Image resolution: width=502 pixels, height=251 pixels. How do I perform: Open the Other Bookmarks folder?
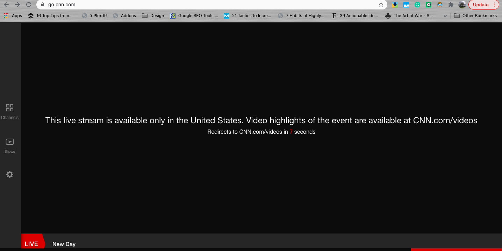(x=475, y=16)
